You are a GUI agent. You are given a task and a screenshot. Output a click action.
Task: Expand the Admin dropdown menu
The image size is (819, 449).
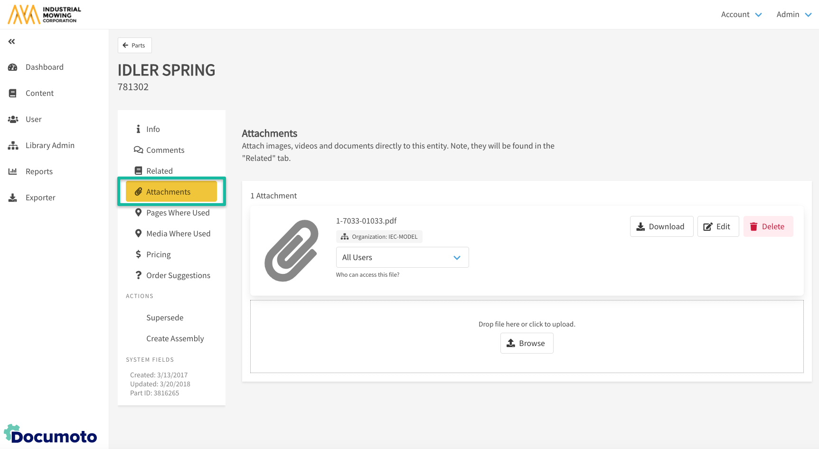pyautogui.click(x=793, y=15)
